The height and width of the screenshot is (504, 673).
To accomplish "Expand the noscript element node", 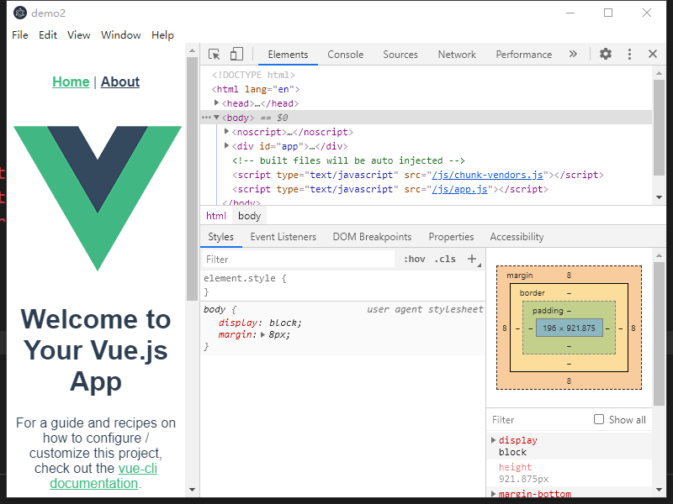I will (x=227, y=132).
